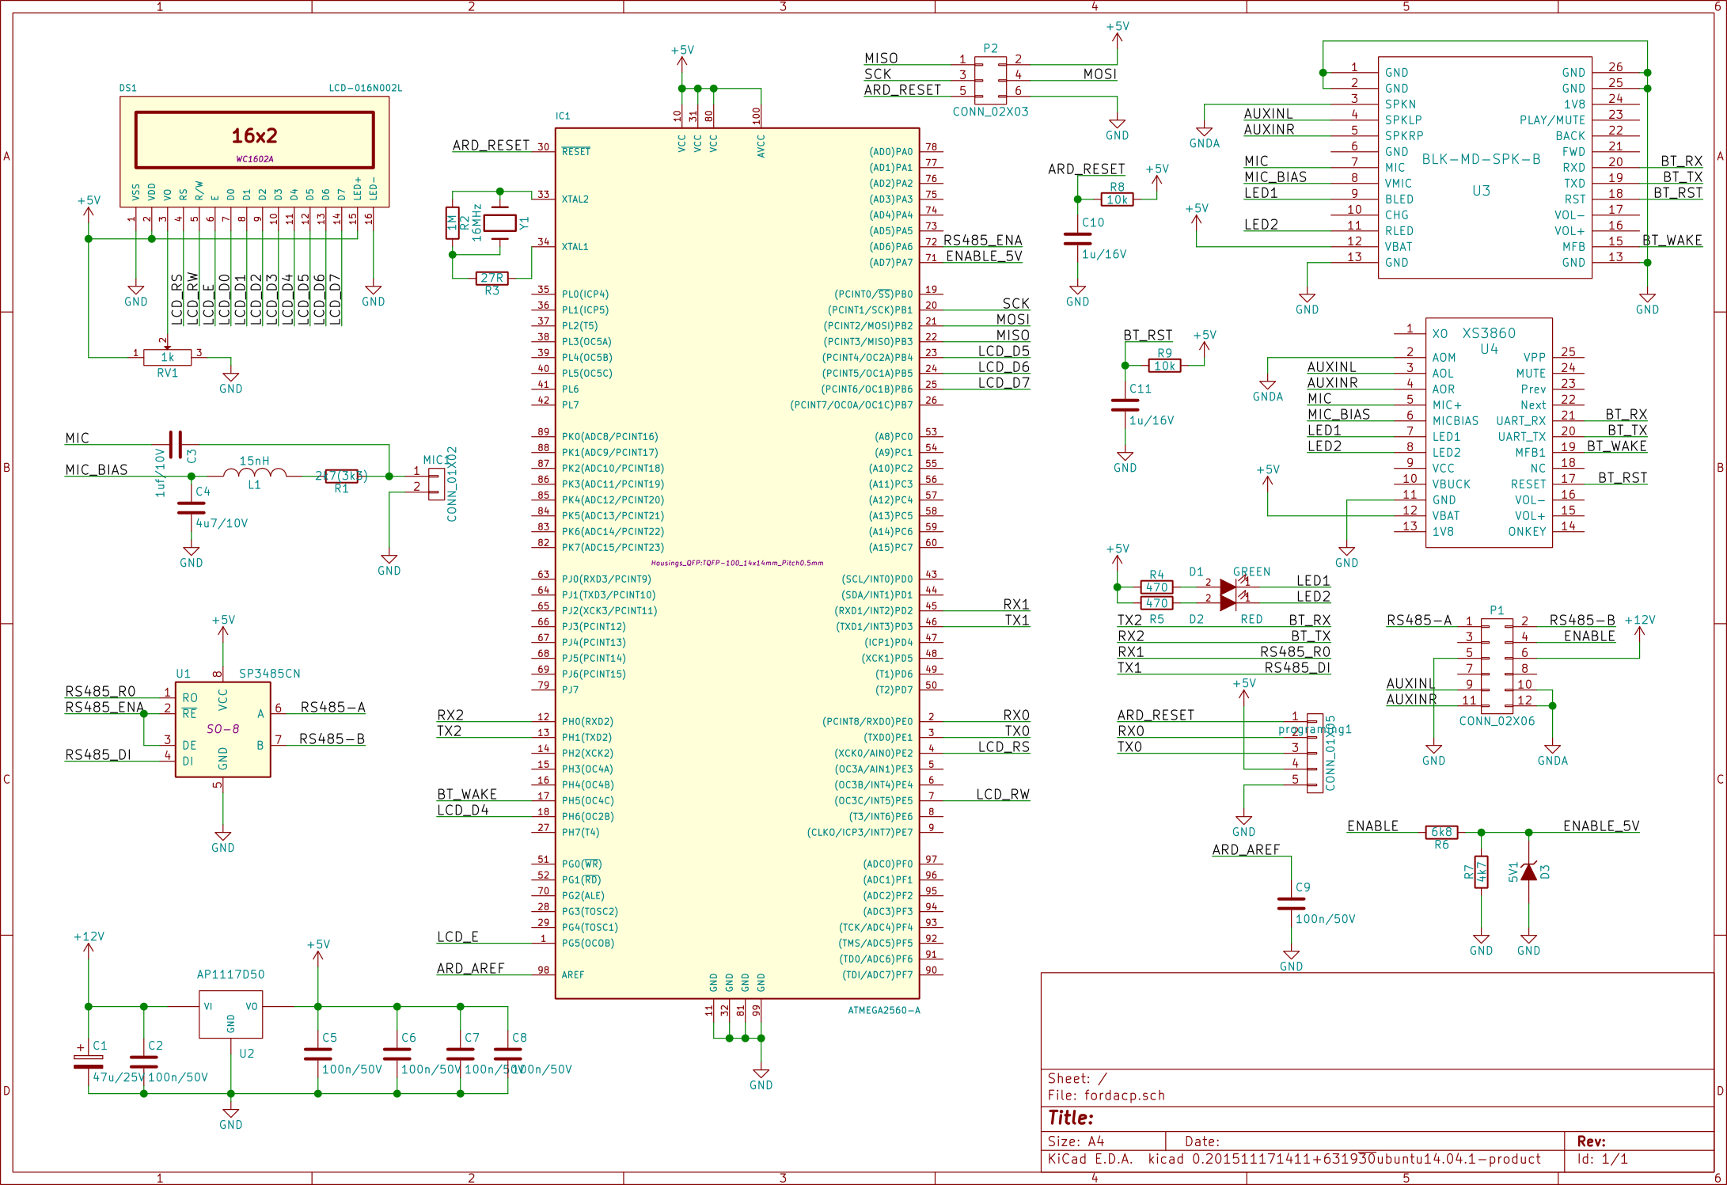Click the 15nH inductor L1
Image resolution: width=1727 pixels, height=1185 pixels.
(x=254, y=473)
